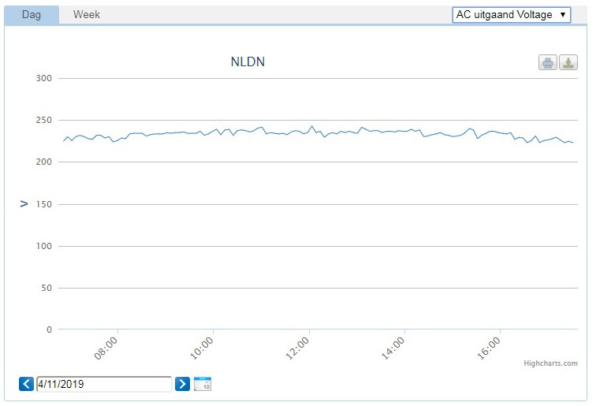Click the V y-axis title
Viewport: 596px width, 406px height.
(x=24, y=203)
